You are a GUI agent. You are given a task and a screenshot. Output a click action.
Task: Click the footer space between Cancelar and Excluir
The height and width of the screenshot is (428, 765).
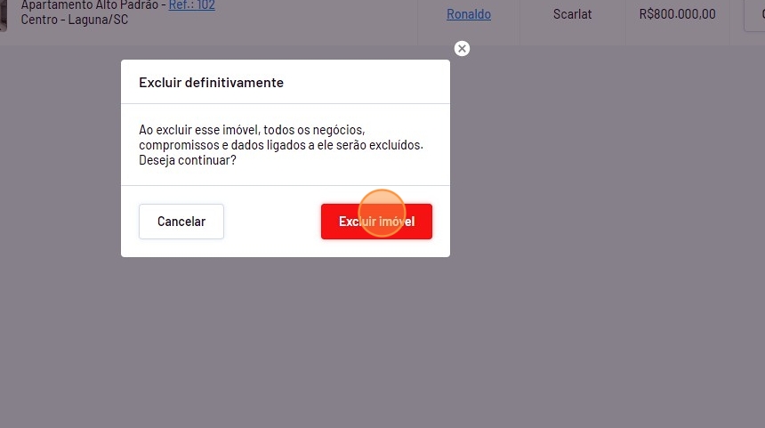click(272, 222)
